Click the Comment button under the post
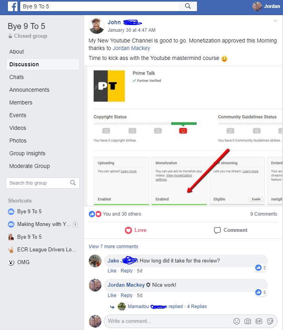This screenshot has height=330, width=283. coord(230,230)
